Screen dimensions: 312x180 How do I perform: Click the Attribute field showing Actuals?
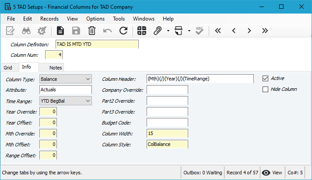coord(66,90)
